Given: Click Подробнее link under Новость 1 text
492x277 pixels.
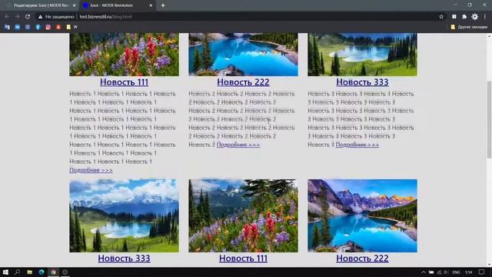Looking at the screenshot, I should pyautogui.click(x=91, y=170).
